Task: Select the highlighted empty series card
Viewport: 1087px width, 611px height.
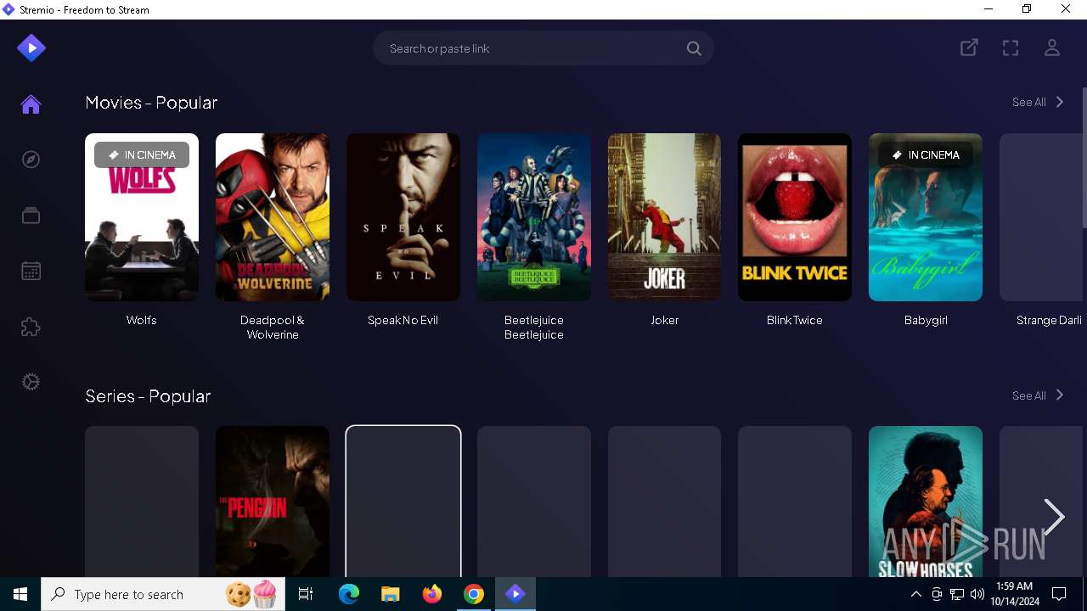Action: (403, 502)
